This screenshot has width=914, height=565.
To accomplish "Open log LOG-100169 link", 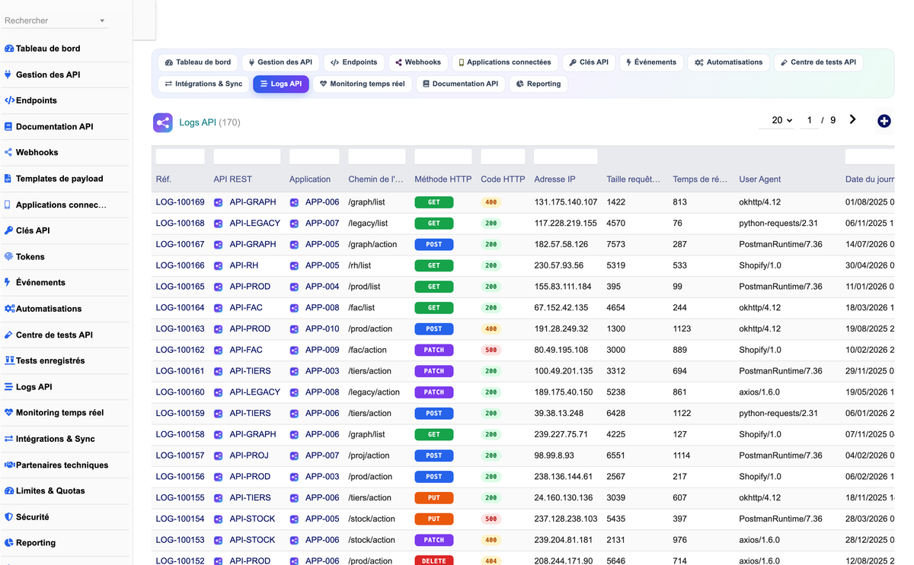I will (x=181, y=202).
